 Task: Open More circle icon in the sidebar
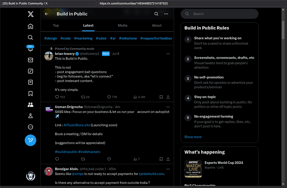click(30, 127)
